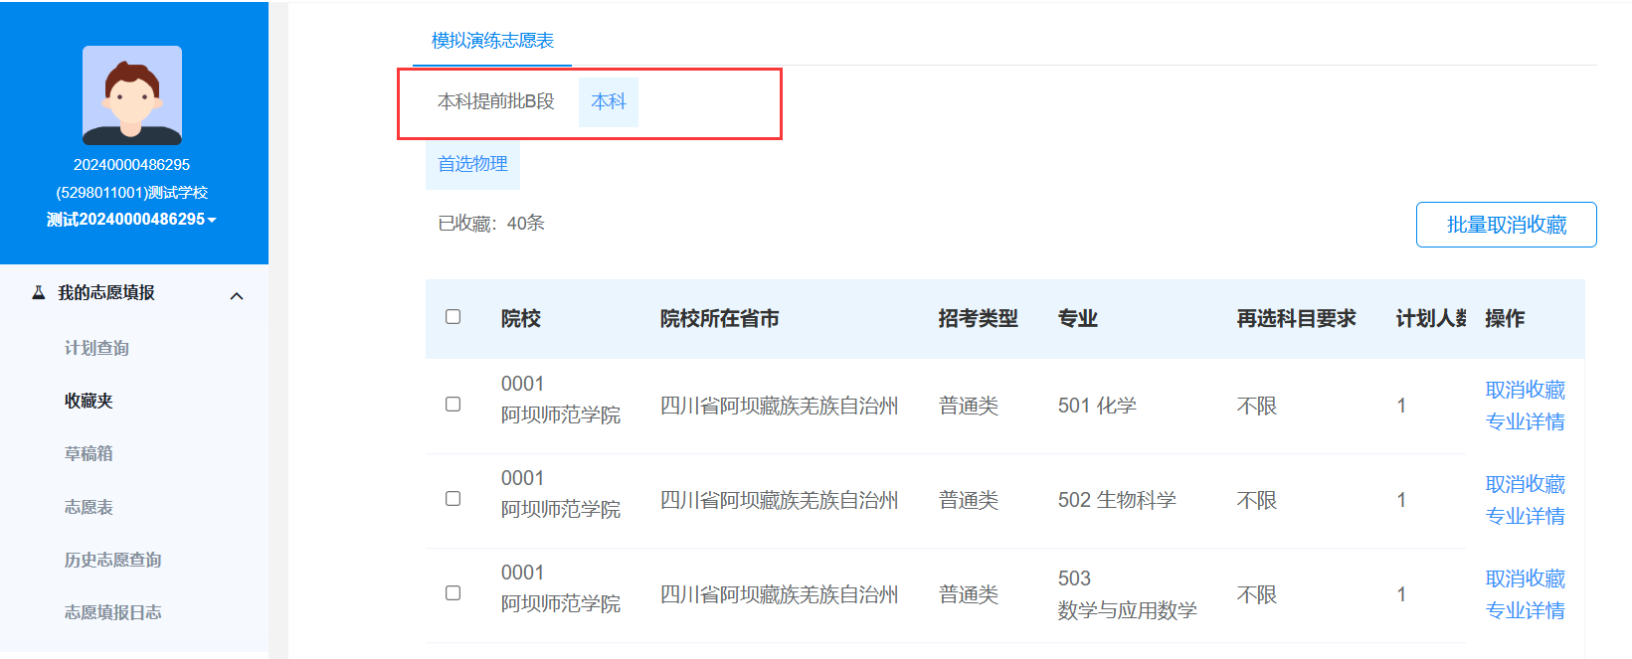Image resolution: width=1632 pixels, height=659 pixels.
Task: Click 取消收藏 for 501 化学 row
Action: 1526,390
